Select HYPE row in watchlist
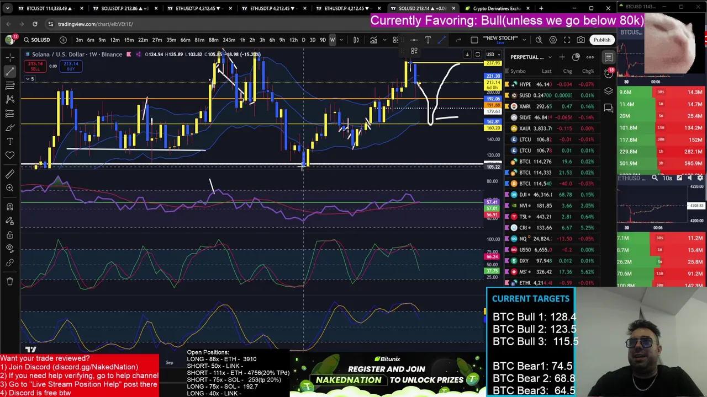Viewport: 707px width, 397px height. click(552, 84)
